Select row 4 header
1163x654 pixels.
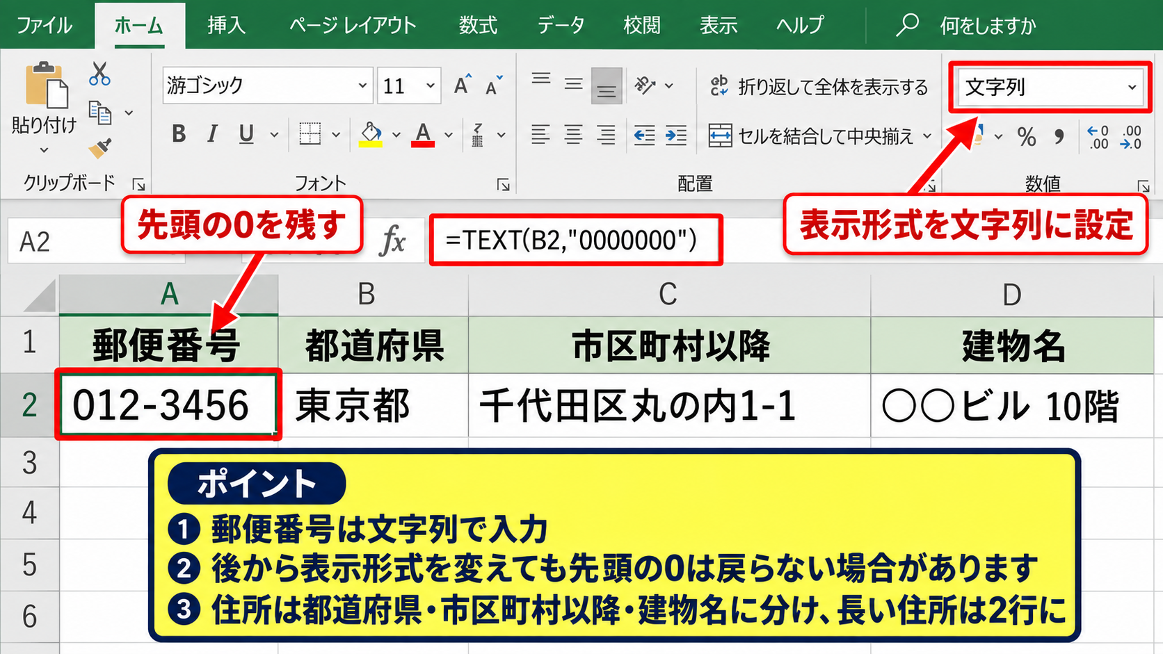coord(29,513)
